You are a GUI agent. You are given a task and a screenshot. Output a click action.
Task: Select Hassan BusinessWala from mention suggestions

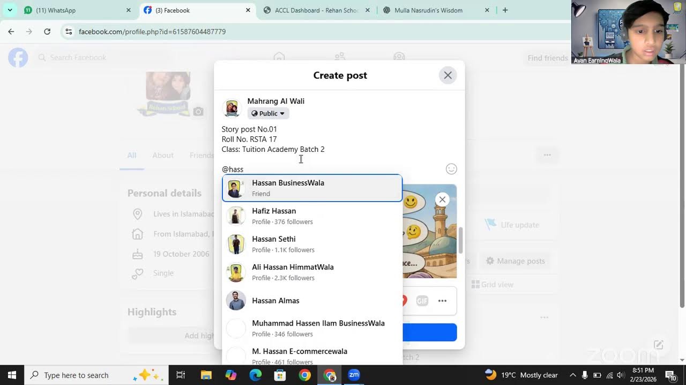312,188
